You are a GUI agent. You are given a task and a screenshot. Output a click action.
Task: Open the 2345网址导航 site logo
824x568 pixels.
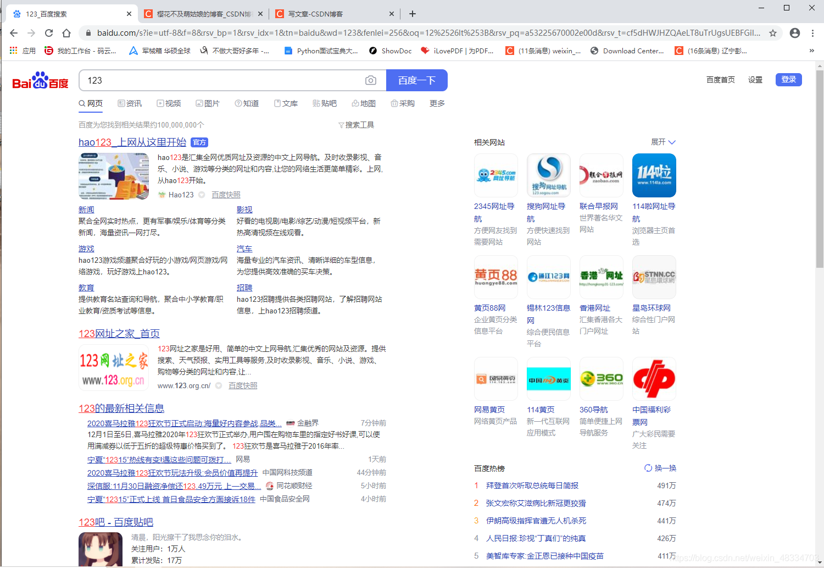pyautogui.click(x=496, y=175)
